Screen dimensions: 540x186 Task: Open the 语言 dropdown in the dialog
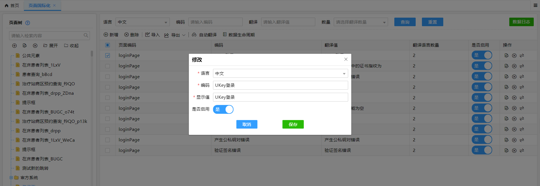pos(280,73)
